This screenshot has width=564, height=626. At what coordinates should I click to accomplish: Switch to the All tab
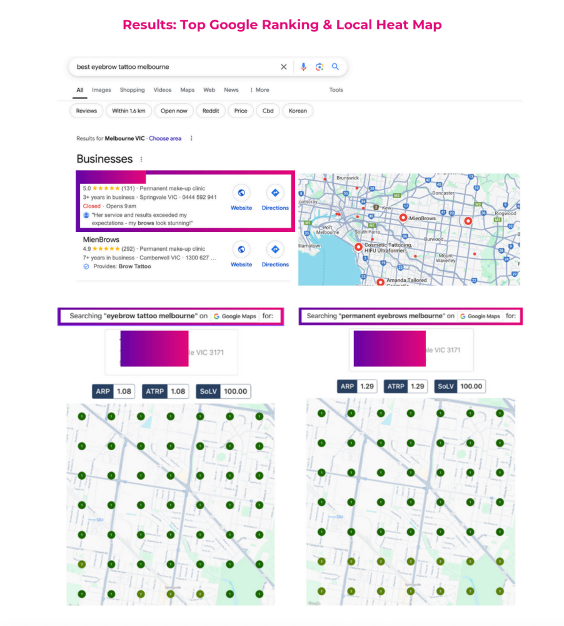coord(80,90)
